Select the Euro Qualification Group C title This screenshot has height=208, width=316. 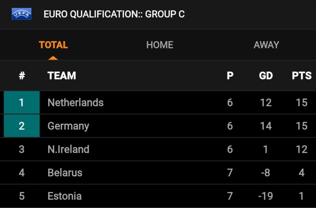(114, 14)
